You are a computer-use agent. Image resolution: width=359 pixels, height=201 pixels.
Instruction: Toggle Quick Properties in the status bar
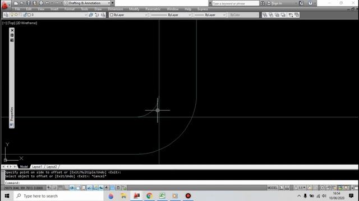118,188
